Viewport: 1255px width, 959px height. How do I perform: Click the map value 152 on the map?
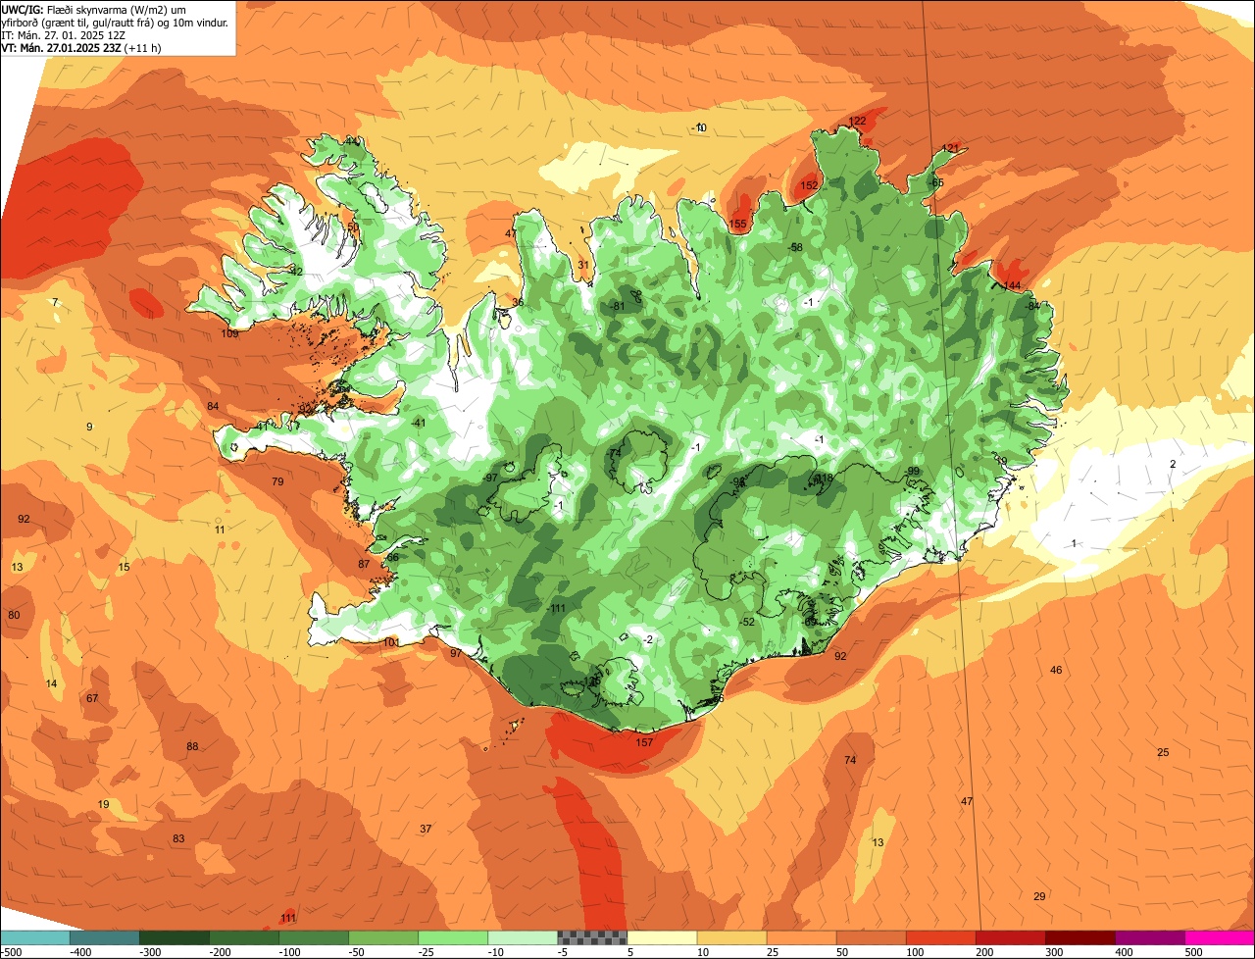coord(809,185)
